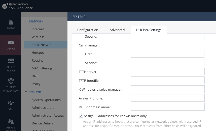Switch to the Configuration tab
Viewport: 216px width, 131px height.
tap(88, 30)
